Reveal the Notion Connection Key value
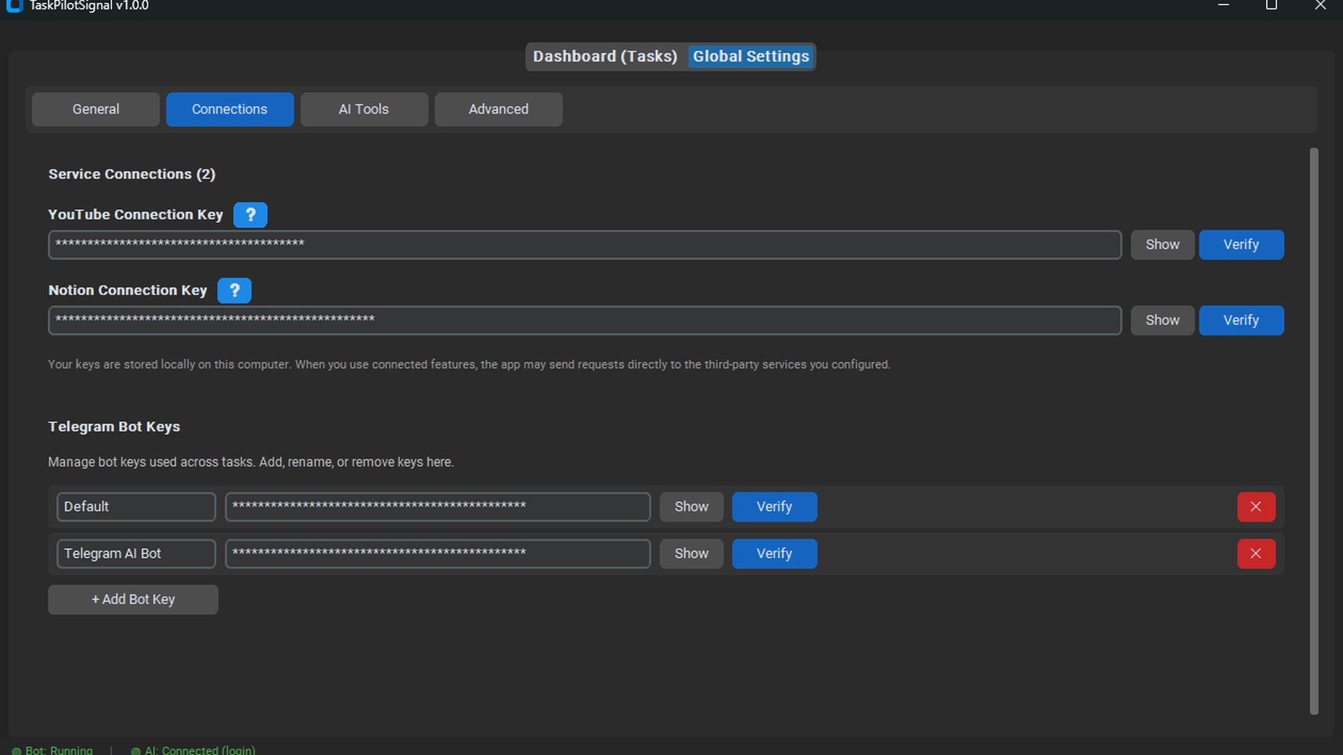 (1162, 320)
